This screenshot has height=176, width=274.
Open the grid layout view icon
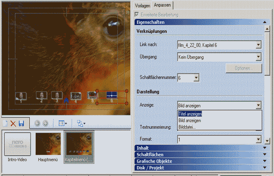coord(63,124)
